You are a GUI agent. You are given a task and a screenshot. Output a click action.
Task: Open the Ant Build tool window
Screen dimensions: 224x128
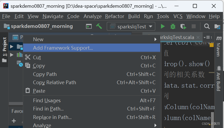pyautogui.click(x=219, y=78)
